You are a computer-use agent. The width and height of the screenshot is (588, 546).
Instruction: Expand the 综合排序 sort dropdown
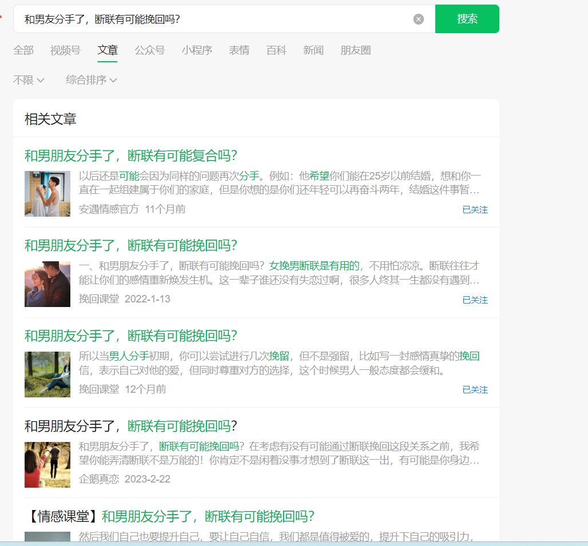click(x=92, y=80)
